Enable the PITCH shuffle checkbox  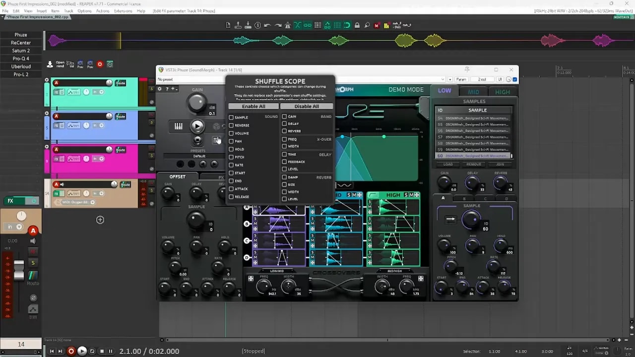click(x=231, y=157)
